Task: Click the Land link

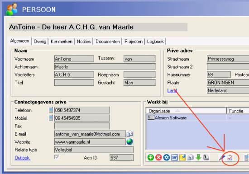Action: pos(172,90)
